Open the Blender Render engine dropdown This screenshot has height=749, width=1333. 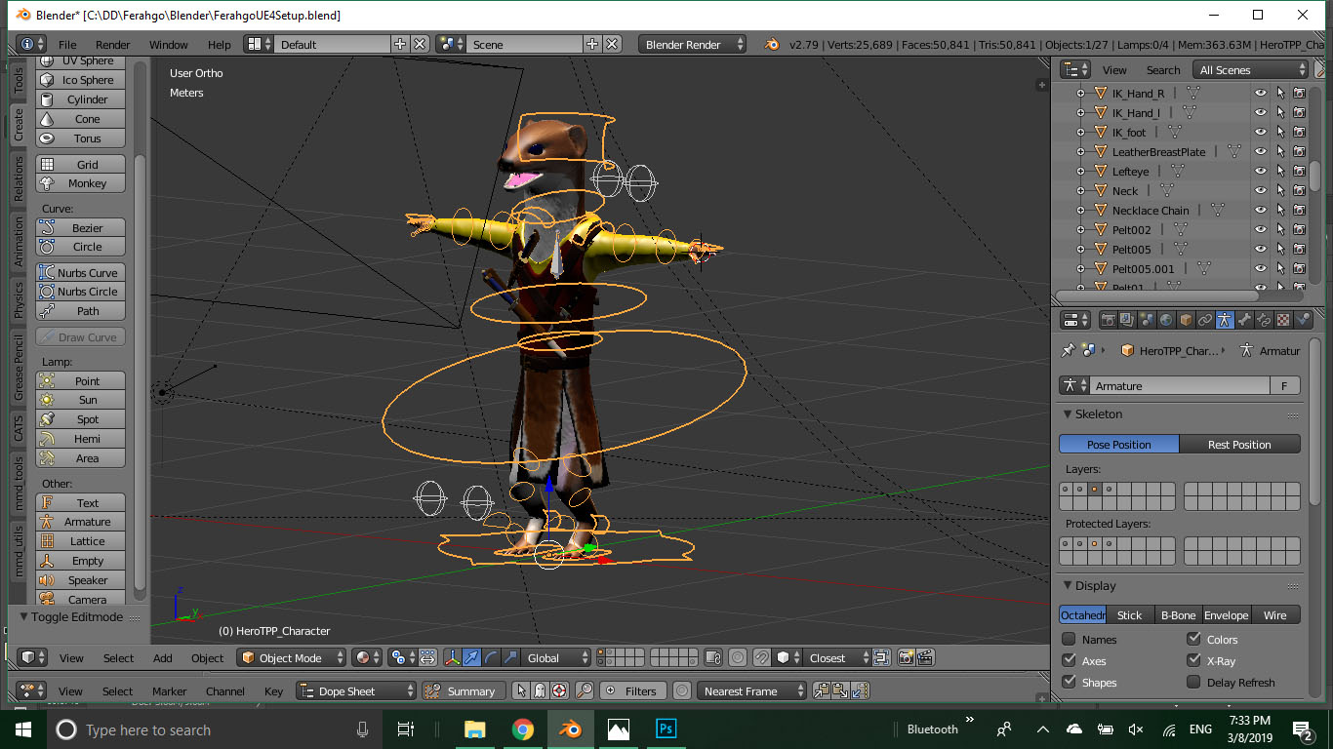(693, 45)
